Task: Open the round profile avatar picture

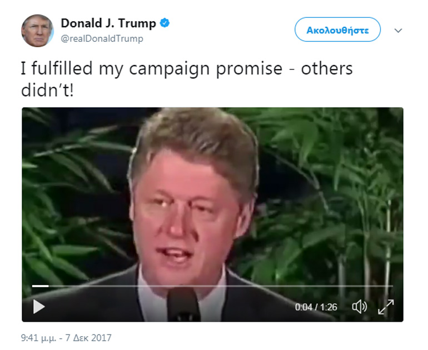Action: point(37,31)
